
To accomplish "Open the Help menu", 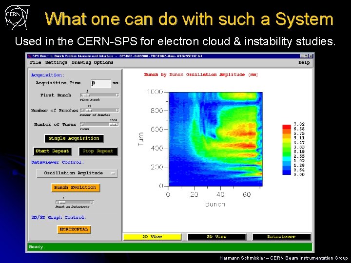I will tap(304, 62).
